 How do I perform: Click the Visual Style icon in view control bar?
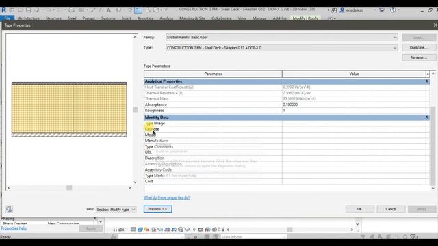[140, 230]
